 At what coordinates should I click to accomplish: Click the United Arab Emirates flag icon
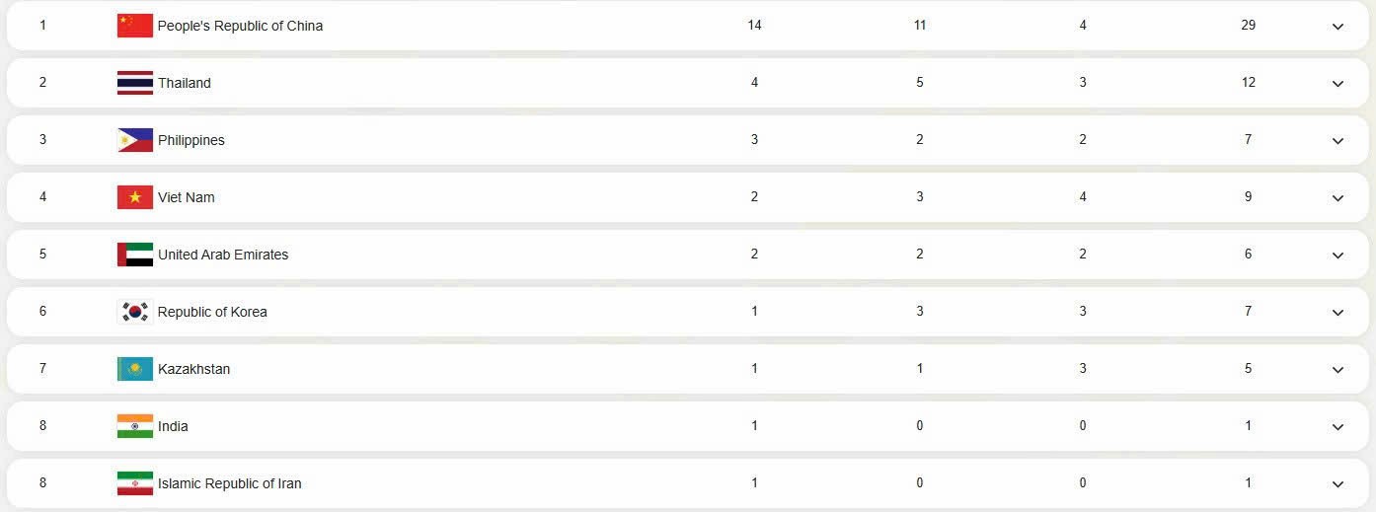[x=134, y=255]
